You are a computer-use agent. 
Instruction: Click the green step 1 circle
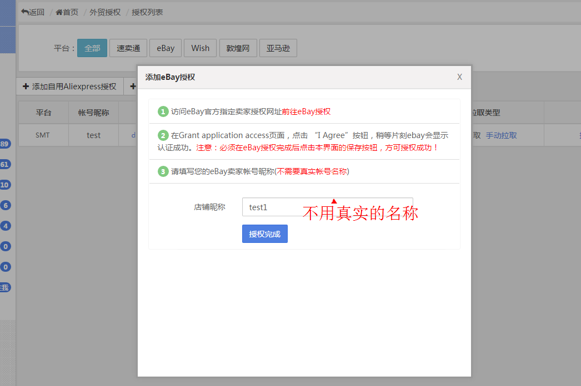[163, 111]
